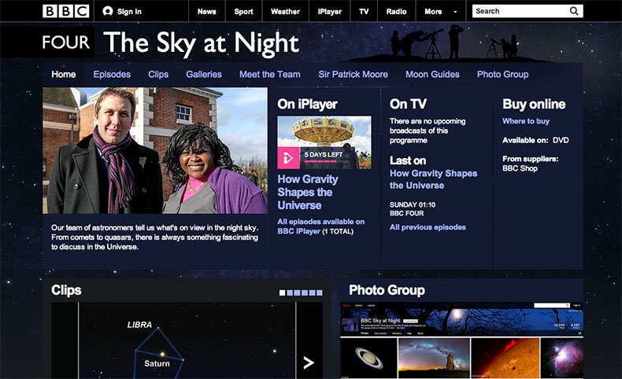Image resolution: width=622 pixels, height=379 pixels.
Task: Open the presenters hero image
Action: click(155, 150)
